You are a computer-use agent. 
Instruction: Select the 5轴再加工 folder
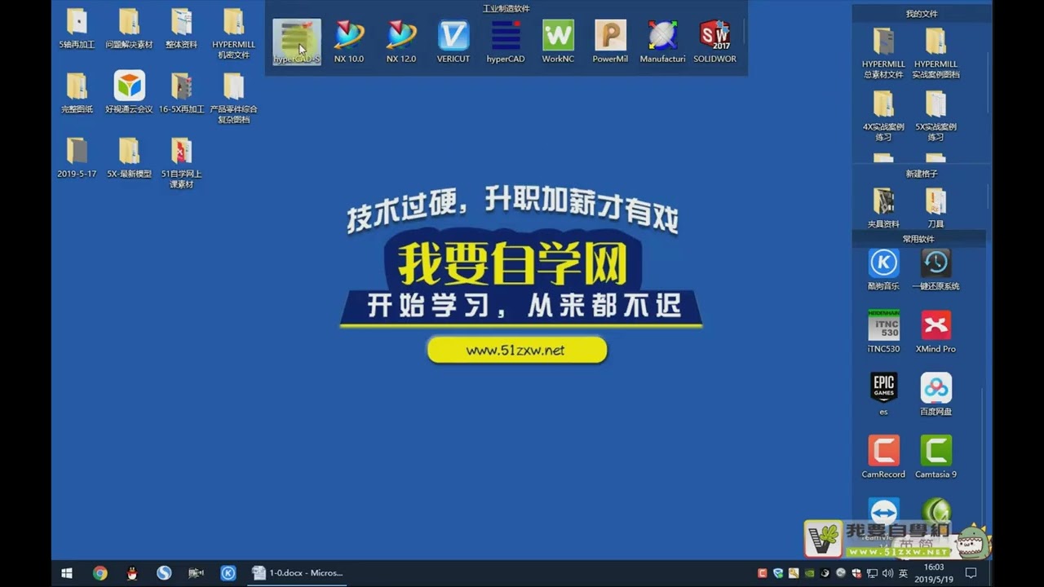77,29
